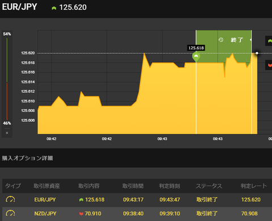This screenshot has height=221, width=272.
Task: Click the 125.618 trade content value
Action: (95, 199)
